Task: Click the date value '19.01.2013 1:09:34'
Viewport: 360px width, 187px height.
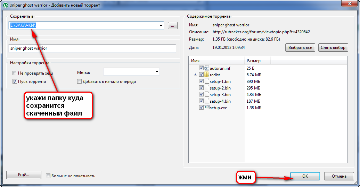Action: (x=228, y=48)
